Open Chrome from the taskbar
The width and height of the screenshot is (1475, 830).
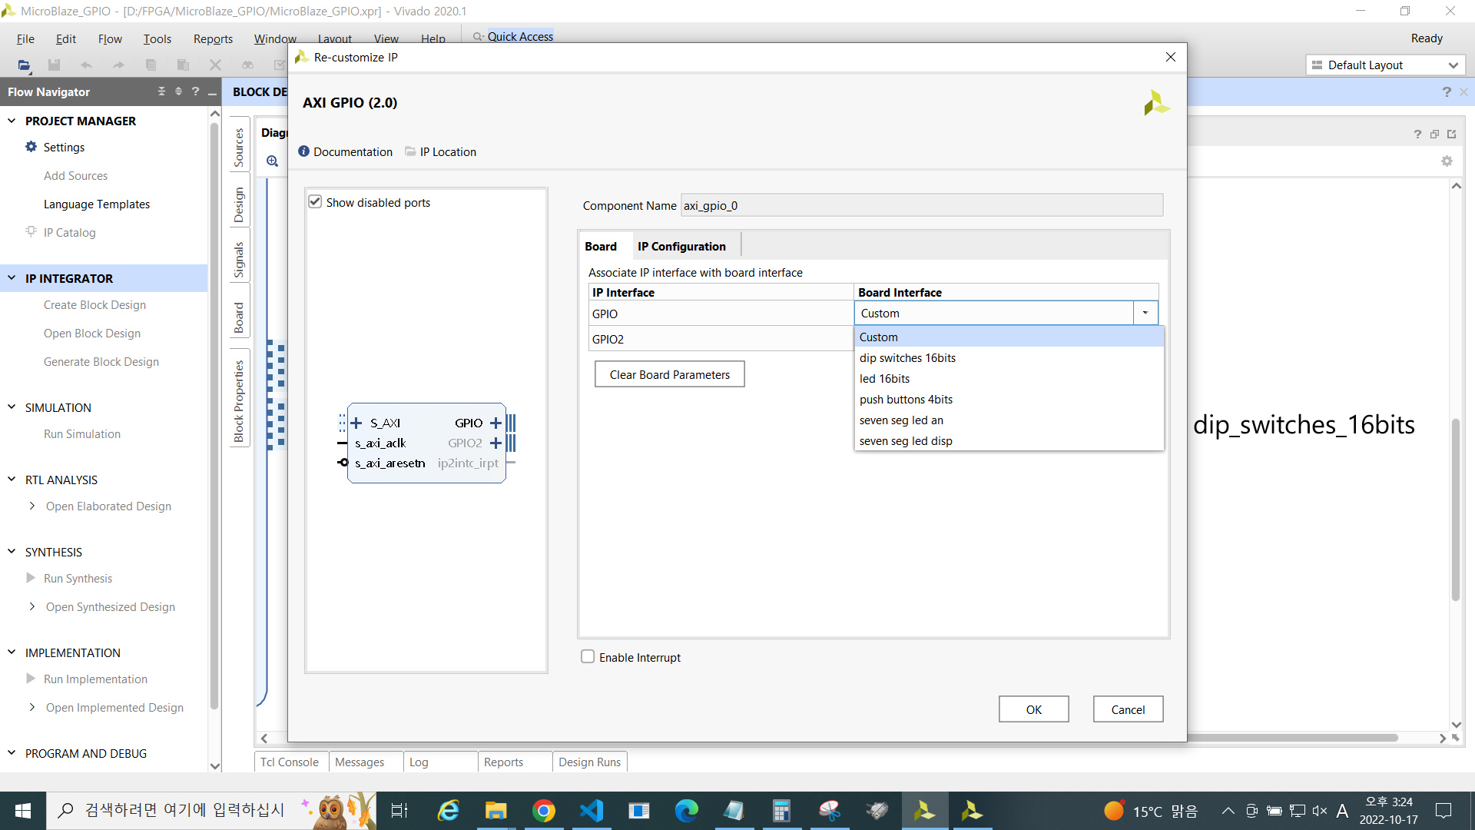544,811
